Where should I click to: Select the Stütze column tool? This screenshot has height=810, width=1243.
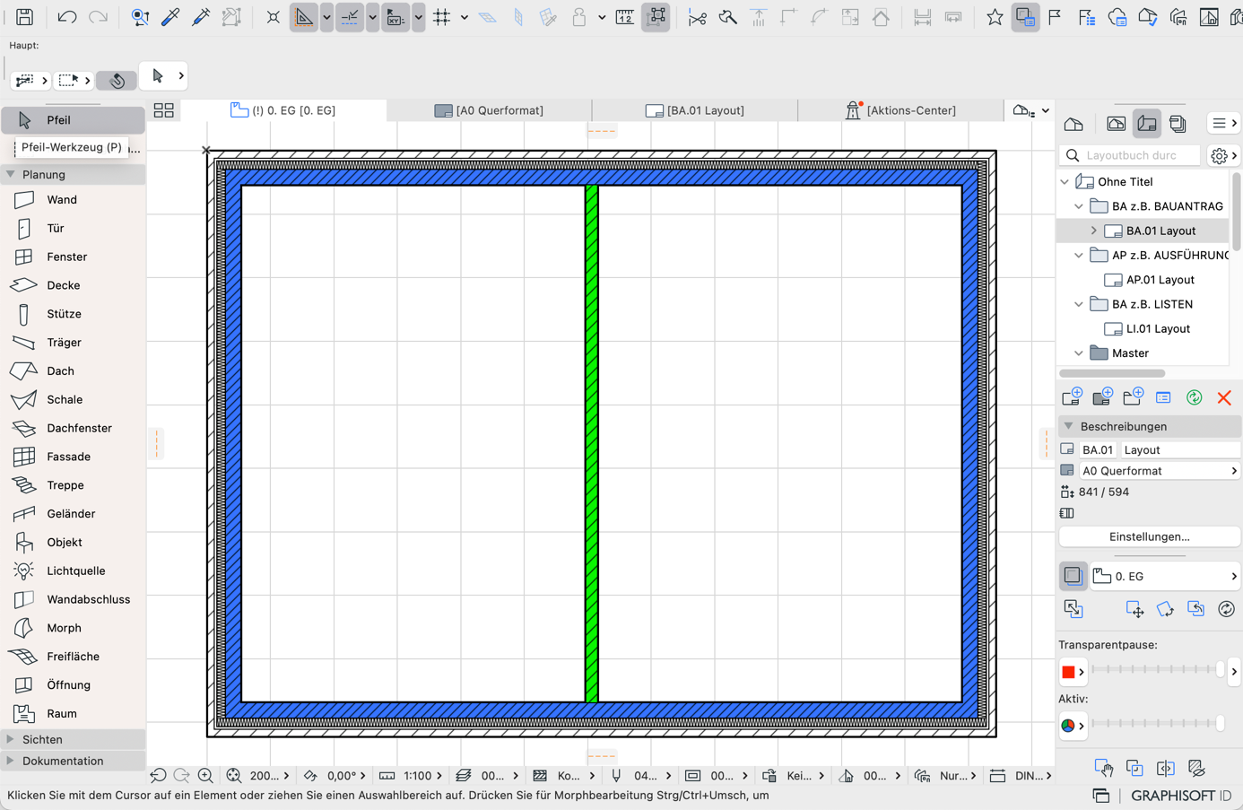tap(74, 314)
